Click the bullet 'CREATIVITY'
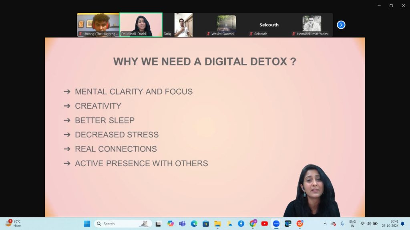410x230 pixels. tap(98, 106)
